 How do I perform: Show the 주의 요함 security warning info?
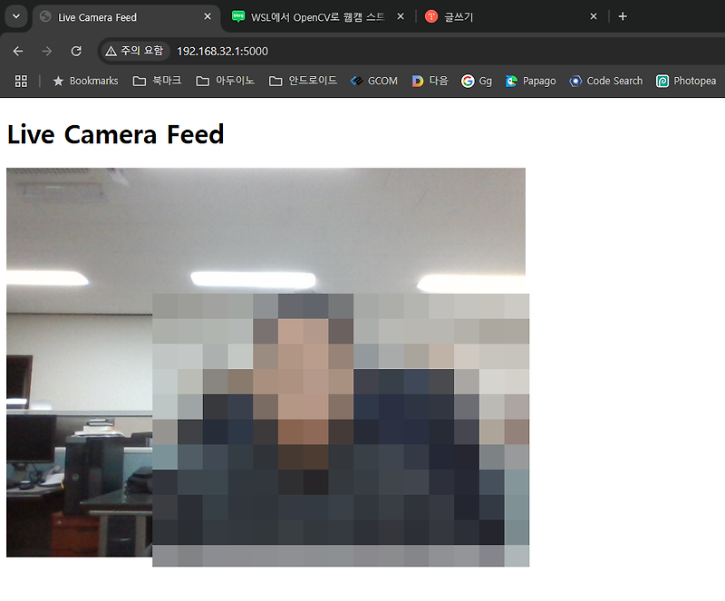(134, 51)
